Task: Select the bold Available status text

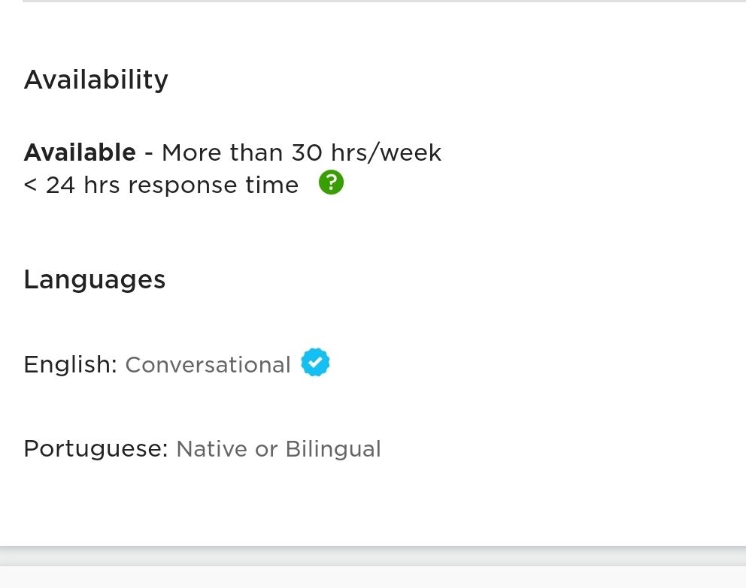Action: [x=80, y=152]
